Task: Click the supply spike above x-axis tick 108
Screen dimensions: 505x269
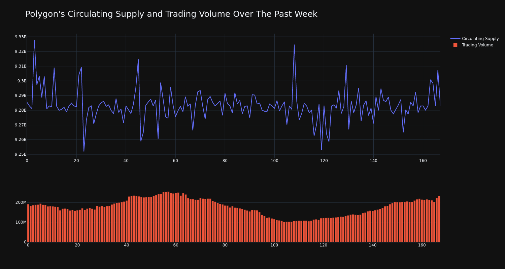Action: (x=294, y=45)
